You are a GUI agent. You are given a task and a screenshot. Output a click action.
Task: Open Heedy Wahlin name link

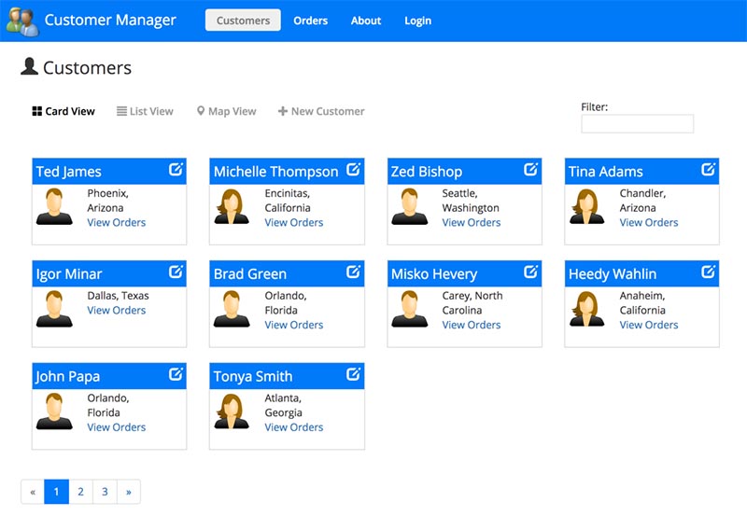(613, 274)
